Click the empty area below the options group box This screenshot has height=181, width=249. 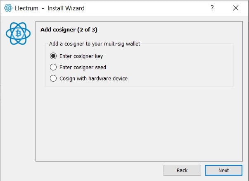coord(139,124)
